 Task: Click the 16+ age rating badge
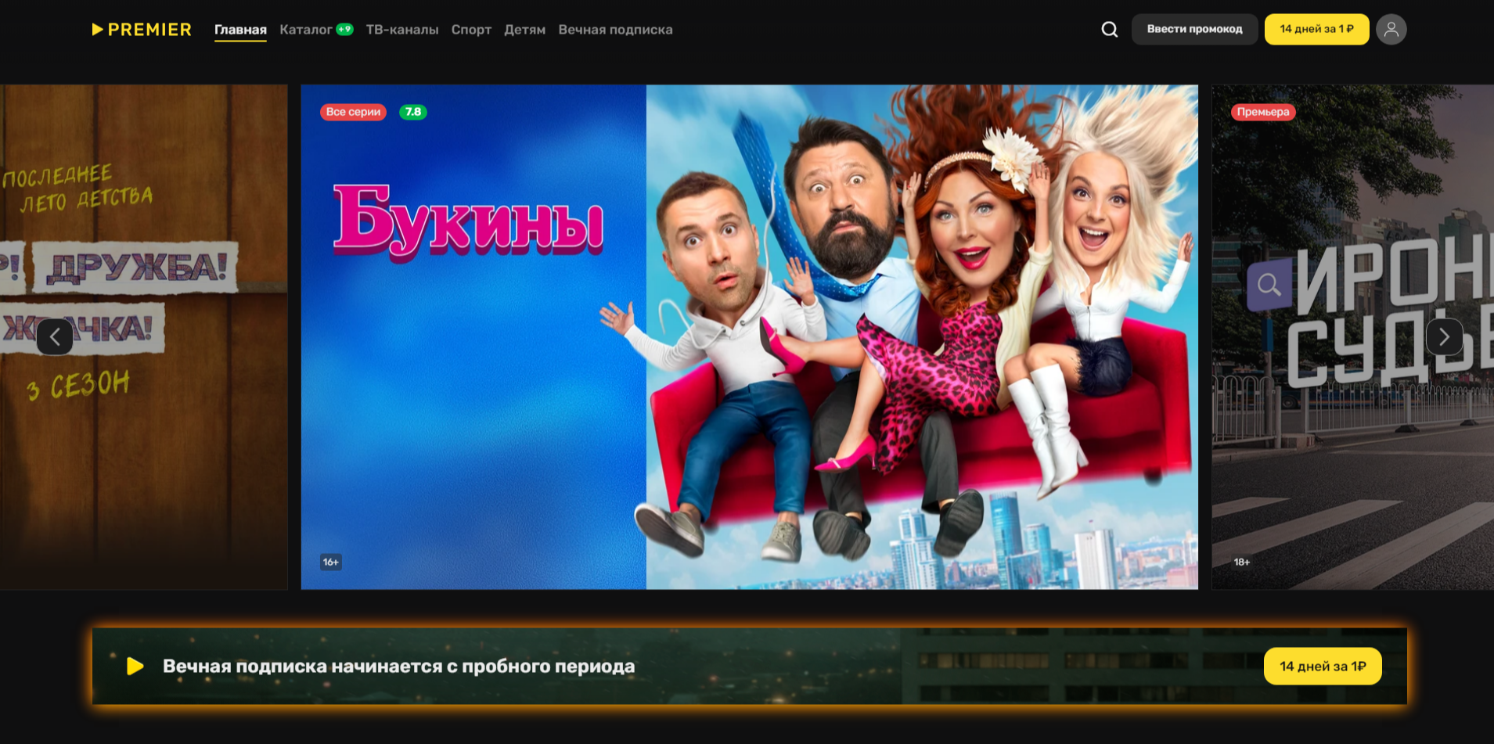click(331, 562)
